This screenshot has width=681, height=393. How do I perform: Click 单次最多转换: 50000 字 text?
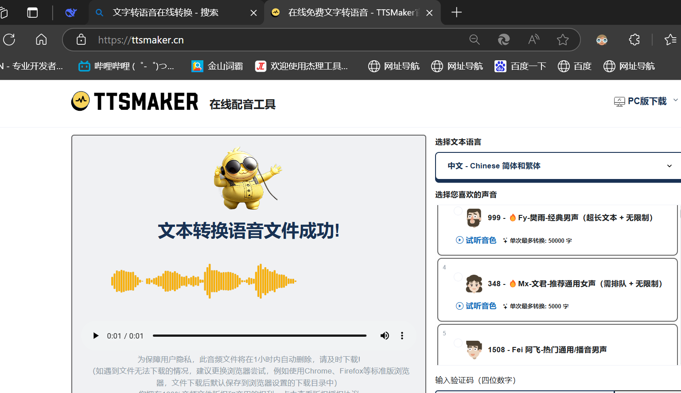tap(541, 241)
